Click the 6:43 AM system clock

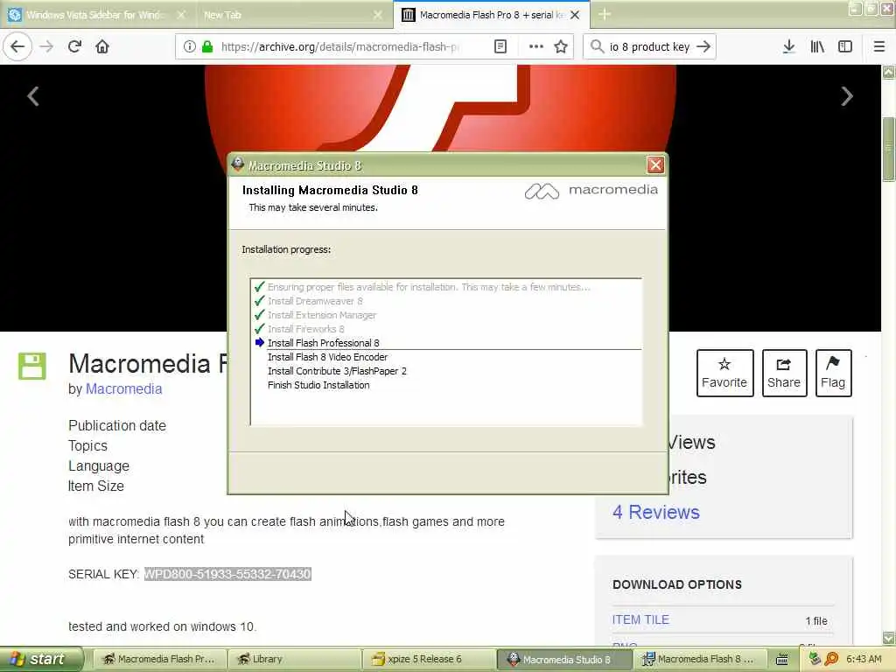coord(864,659)
